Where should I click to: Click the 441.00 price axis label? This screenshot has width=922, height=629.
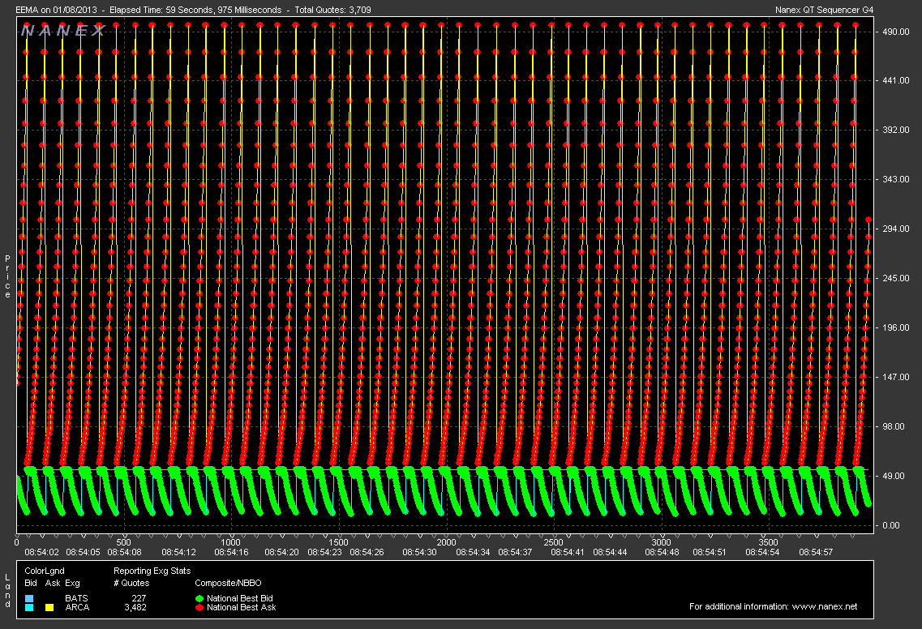895,80
